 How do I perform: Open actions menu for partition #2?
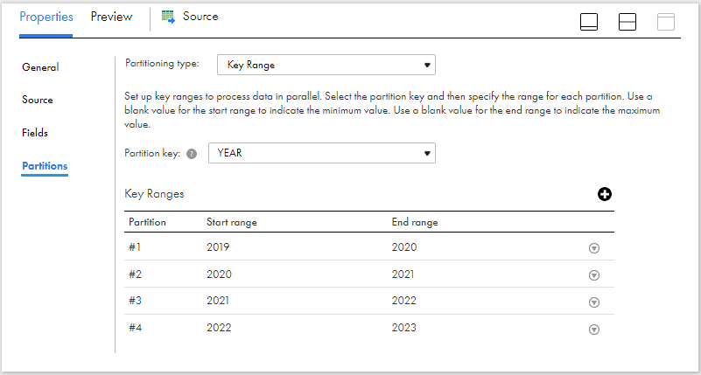pyautogui.click(x=593, y=275)
